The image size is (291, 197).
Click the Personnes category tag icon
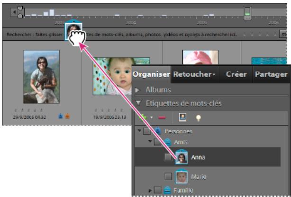coord(157,131)
